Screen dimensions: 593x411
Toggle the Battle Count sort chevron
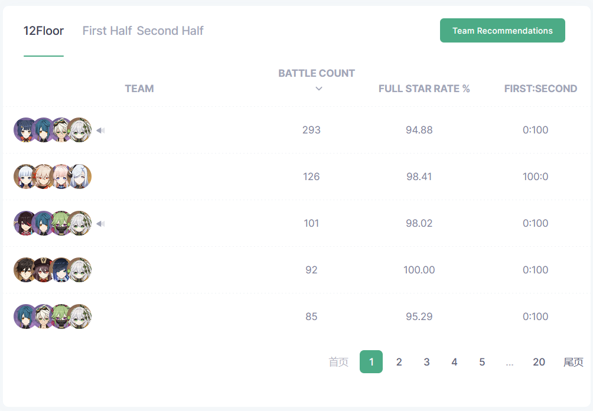click(x=319, y=89)
